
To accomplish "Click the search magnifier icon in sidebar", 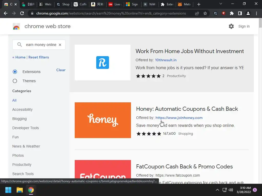I will click(19, 45).
